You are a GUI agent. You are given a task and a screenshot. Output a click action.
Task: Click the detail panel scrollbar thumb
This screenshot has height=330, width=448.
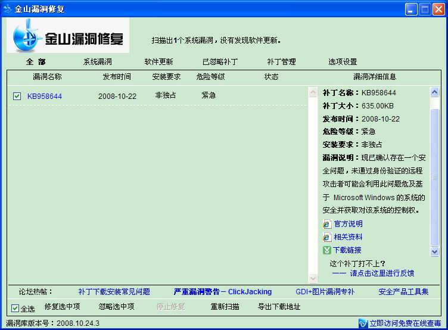(x=434, y=178)
